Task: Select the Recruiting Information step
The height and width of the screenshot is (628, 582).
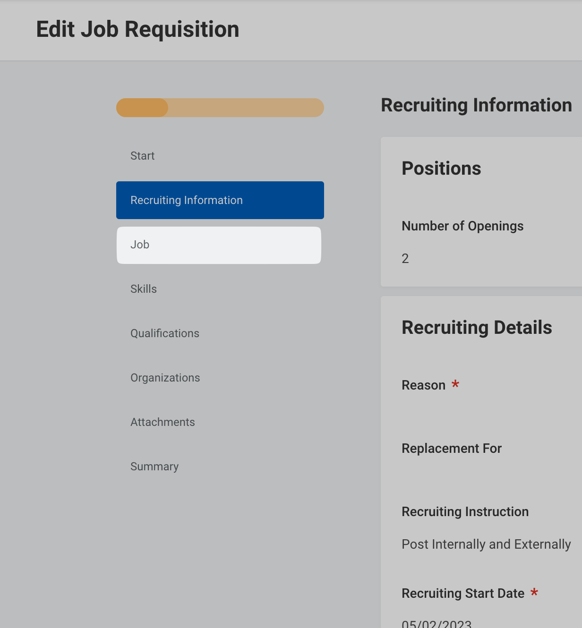Action: tap(220, 200)
